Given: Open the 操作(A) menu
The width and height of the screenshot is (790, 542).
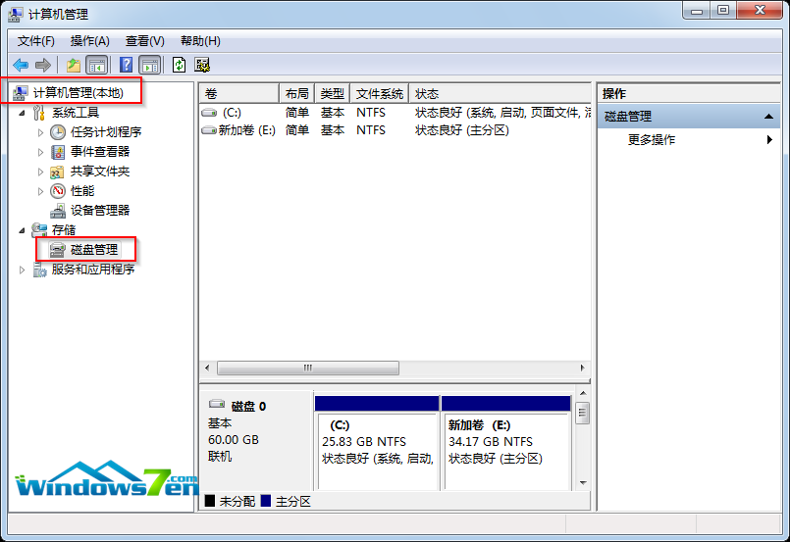Looking at the screenshot, I should pos(89,41).
